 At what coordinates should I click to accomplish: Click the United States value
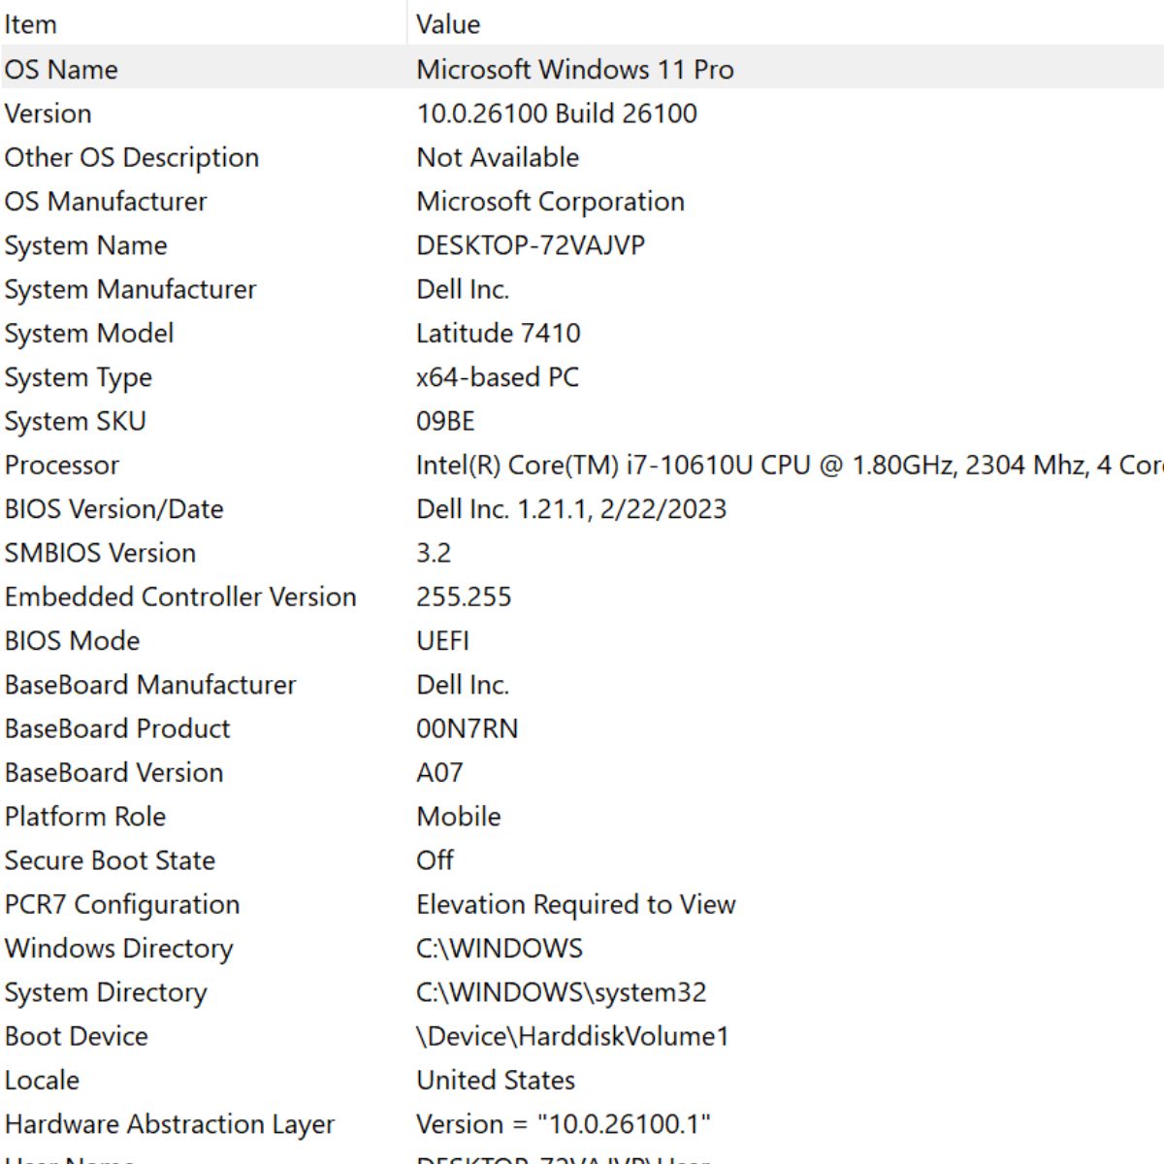click(x=496, y=1081)
